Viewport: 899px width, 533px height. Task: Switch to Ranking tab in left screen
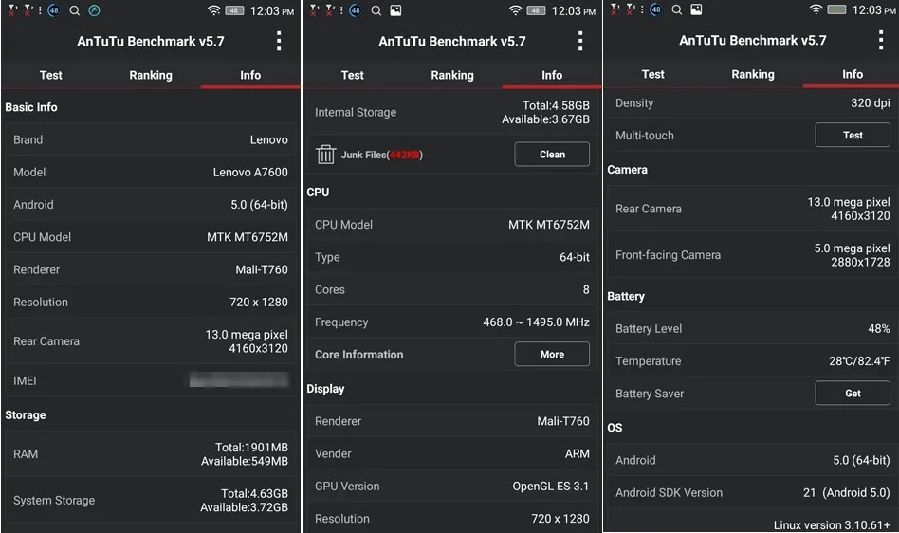pyautogui.click(x=151, y=75)
